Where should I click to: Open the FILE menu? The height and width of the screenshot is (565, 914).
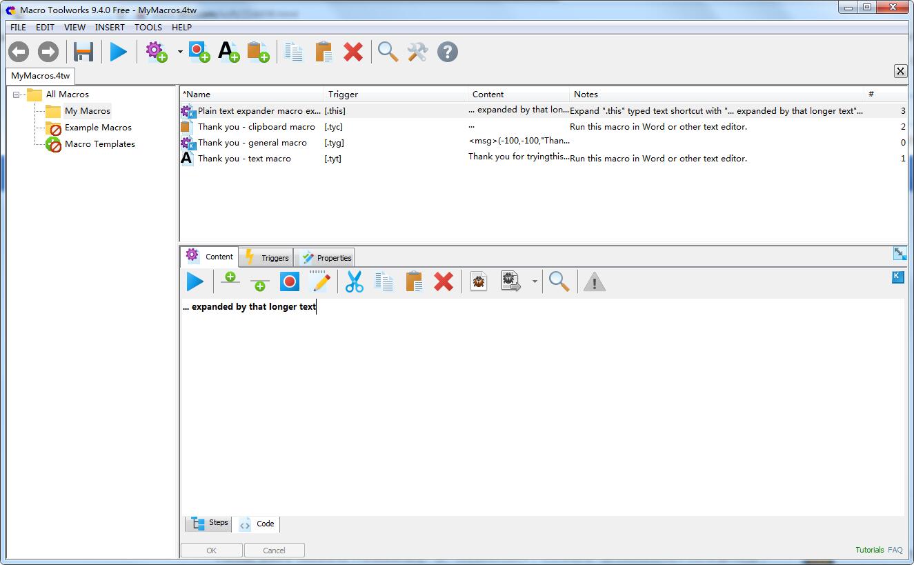click(x=19, y=27)
